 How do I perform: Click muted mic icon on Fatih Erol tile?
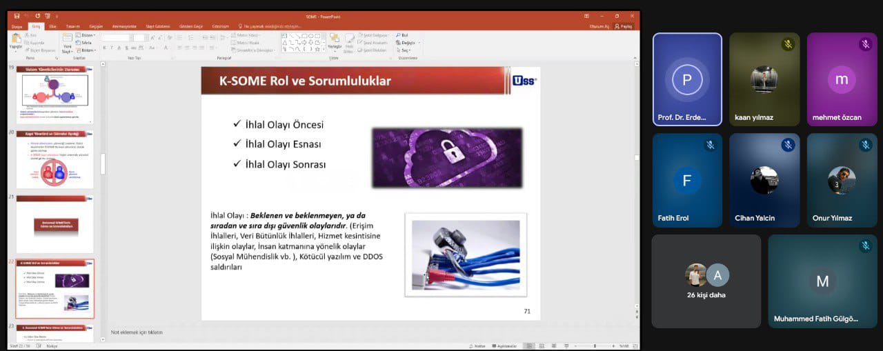711,145
